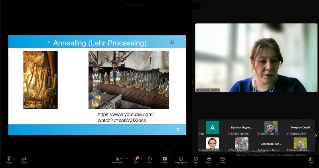Show next page of participant thumbnails

click(x=316, y=136)
